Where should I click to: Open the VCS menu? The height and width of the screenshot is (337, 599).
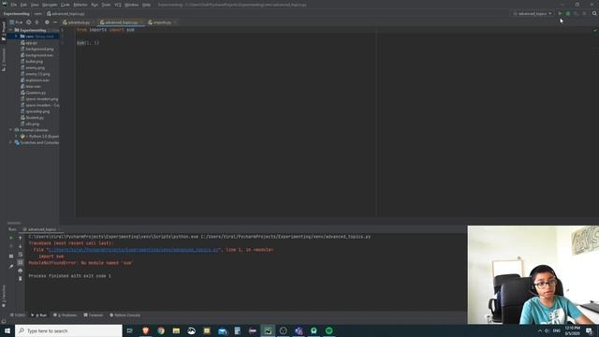click(x=118, y=5)
